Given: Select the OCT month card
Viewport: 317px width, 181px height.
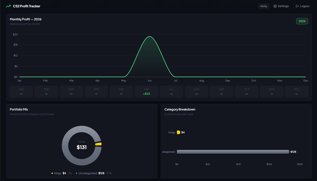Looking at the screenshot, I should point(246,91).
